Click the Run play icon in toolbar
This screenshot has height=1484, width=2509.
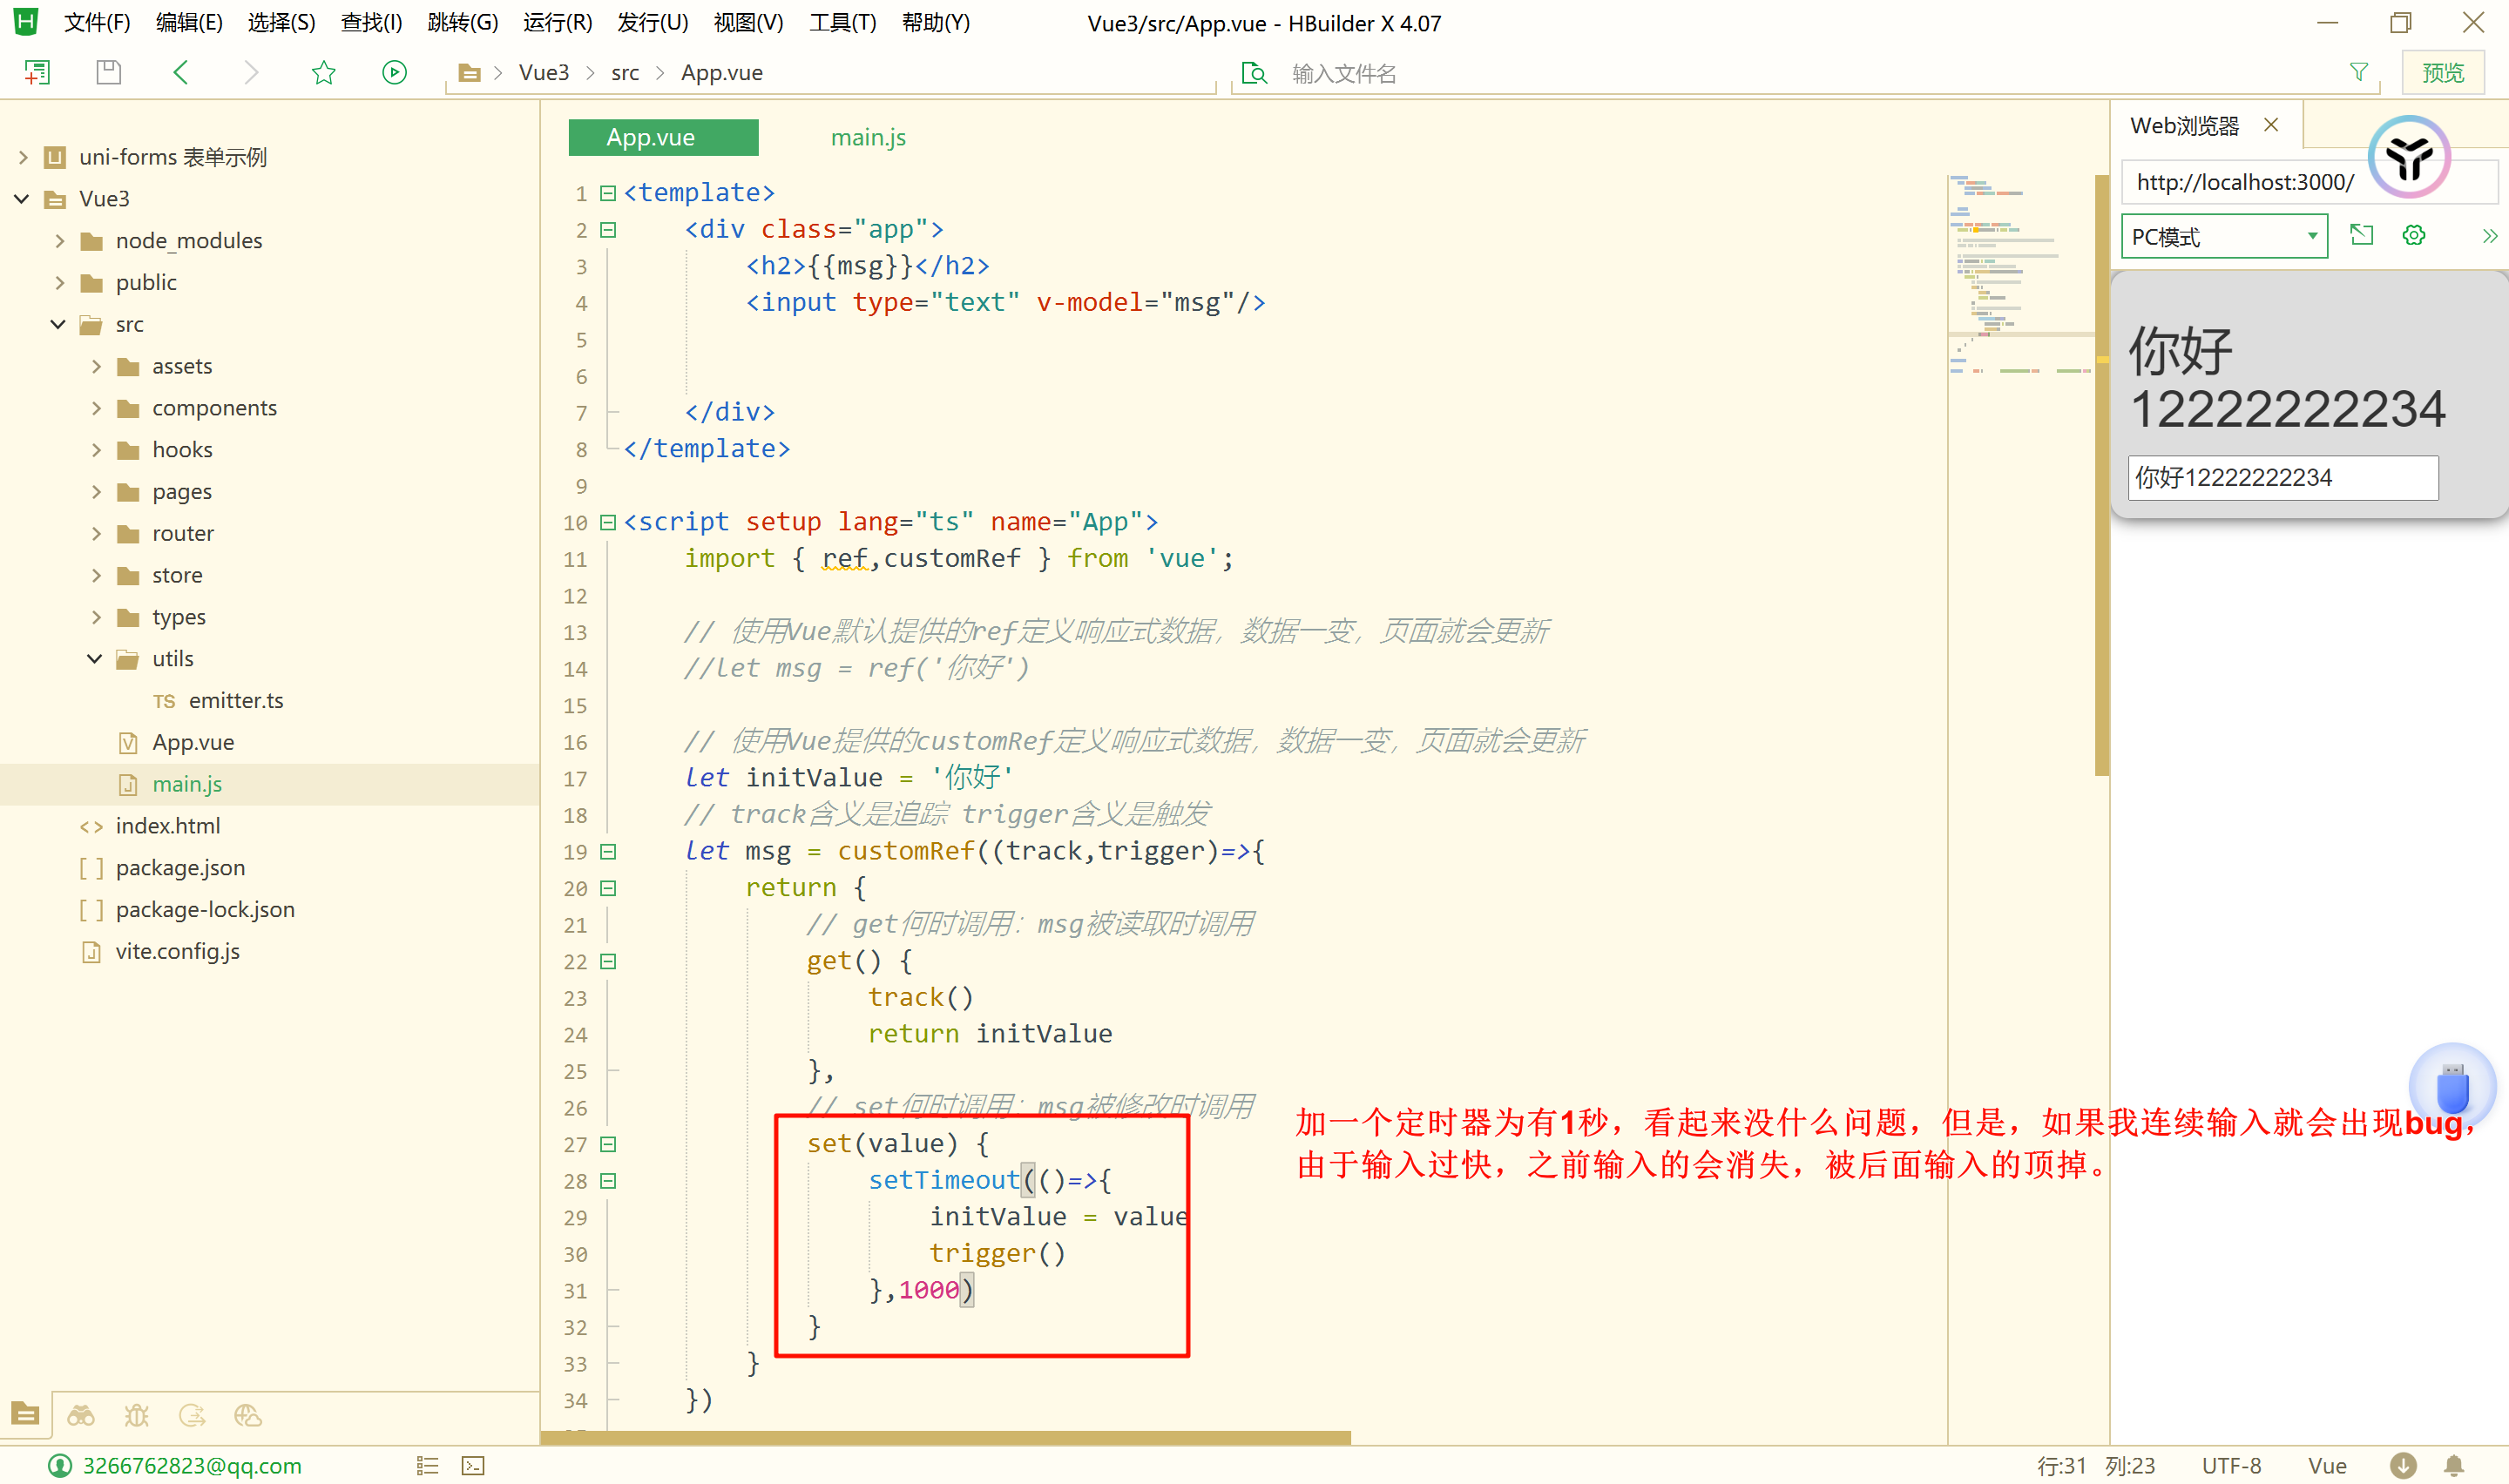point(394,72)
